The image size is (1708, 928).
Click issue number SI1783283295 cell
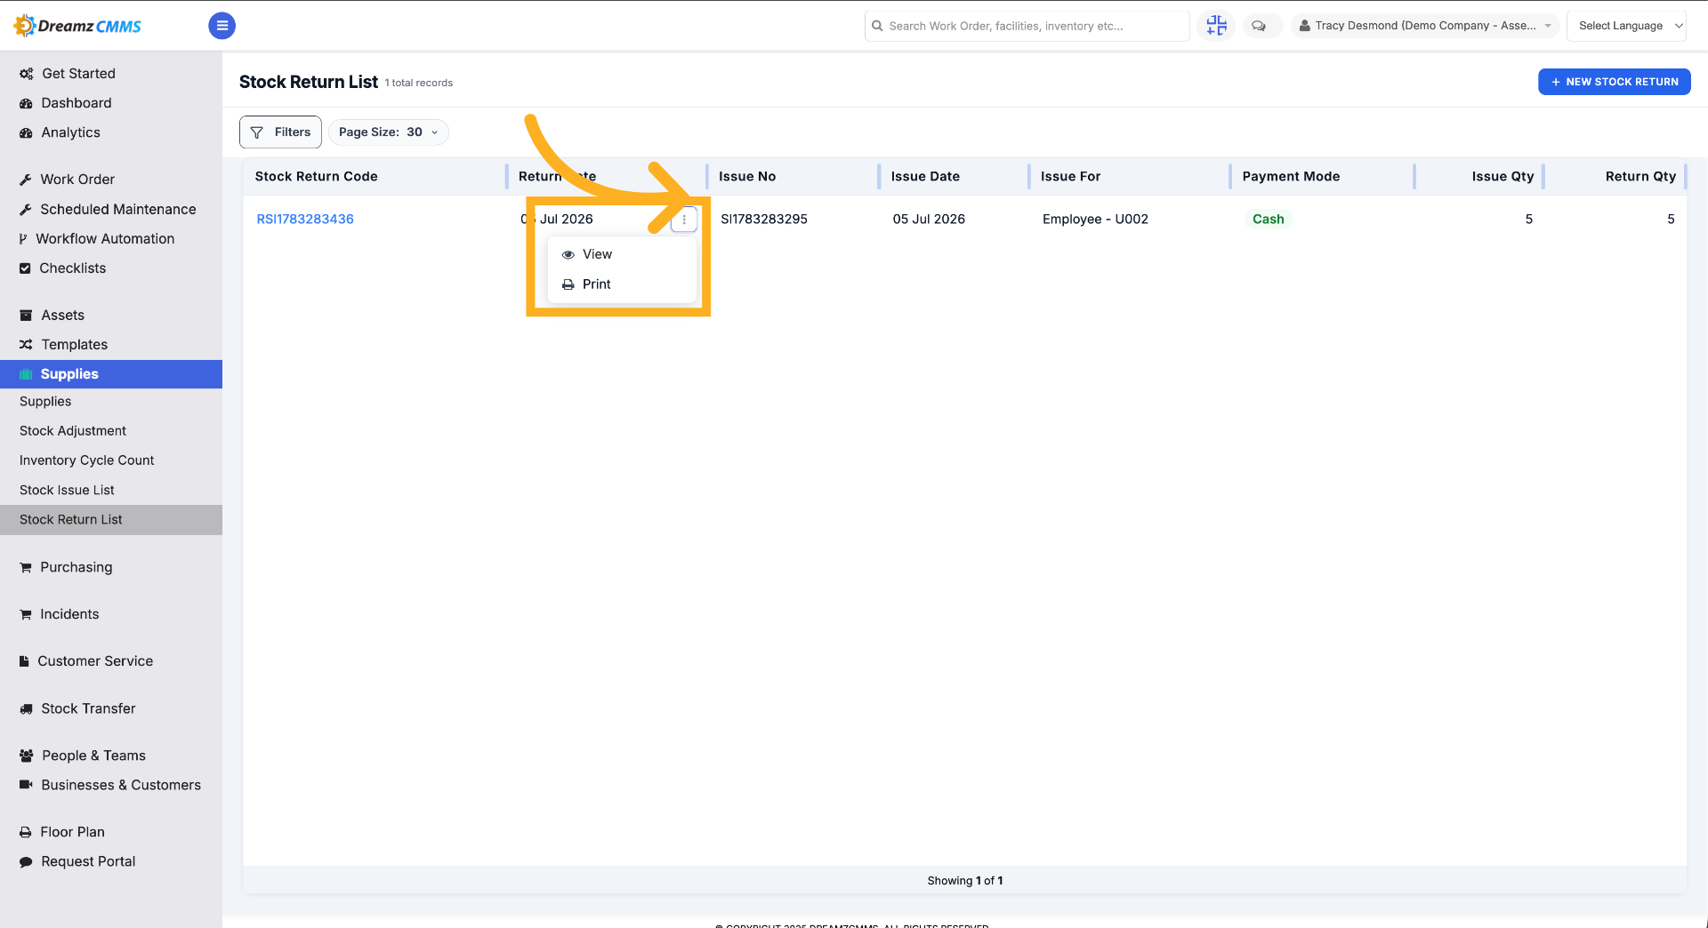coord(764,219)
